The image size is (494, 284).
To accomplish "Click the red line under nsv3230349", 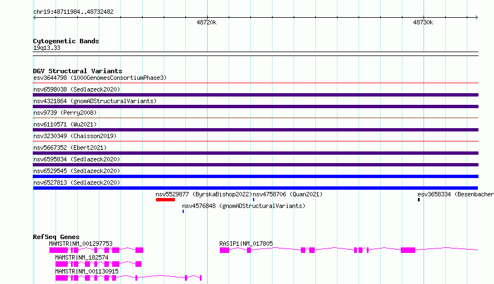I will [255, 141].
